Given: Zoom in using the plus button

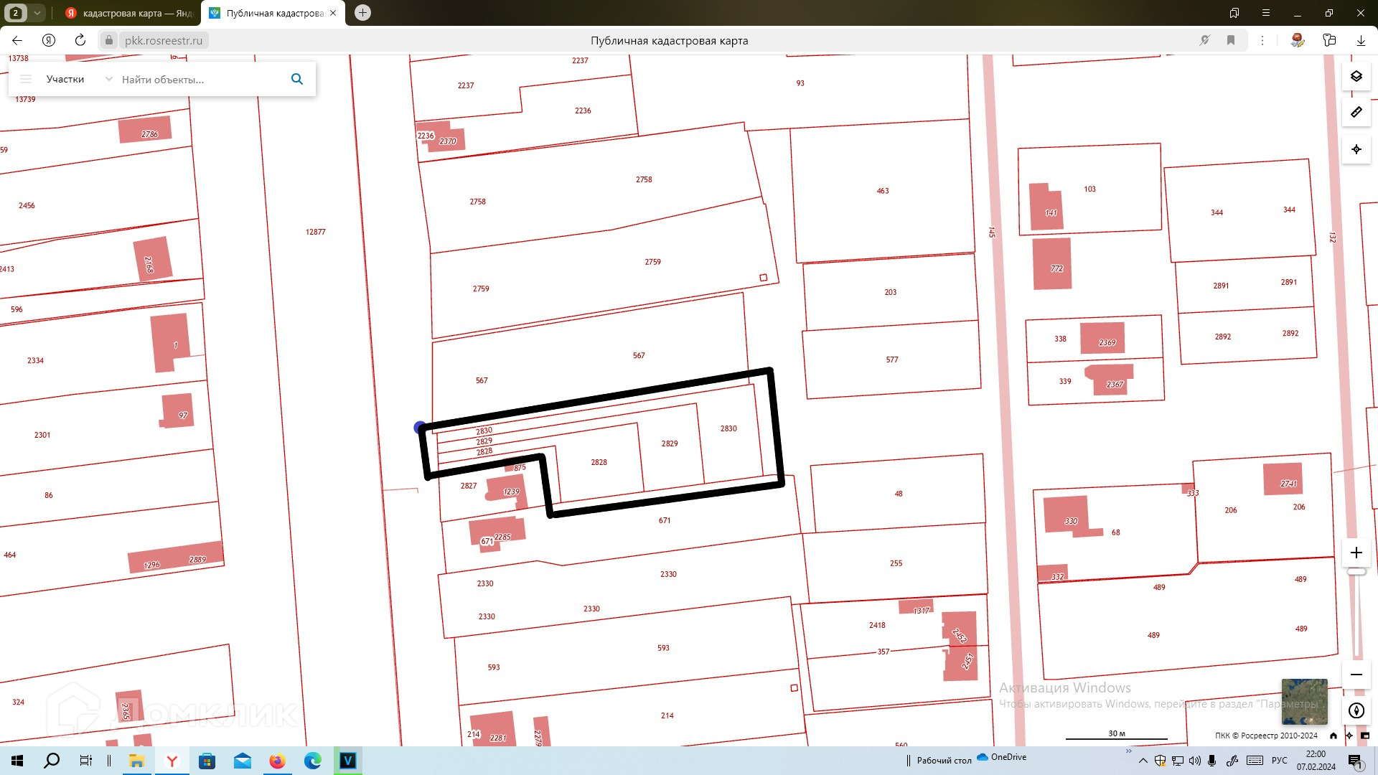Looking at the screenshot, I should pyautogui.click(x=1356, y=553).
